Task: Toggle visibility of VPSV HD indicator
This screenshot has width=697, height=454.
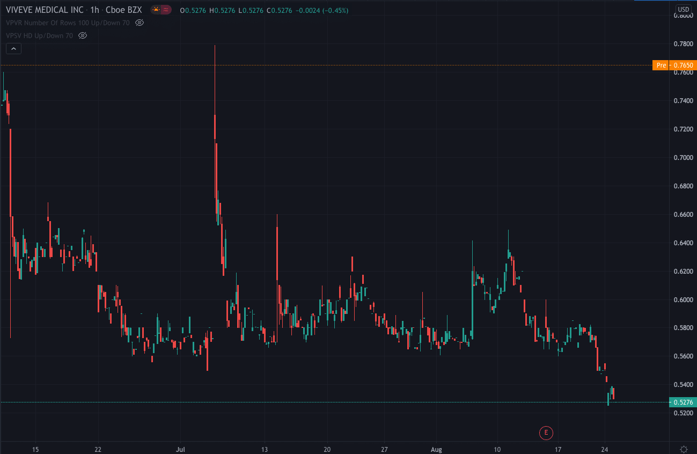Action: [x=83, y=35]
